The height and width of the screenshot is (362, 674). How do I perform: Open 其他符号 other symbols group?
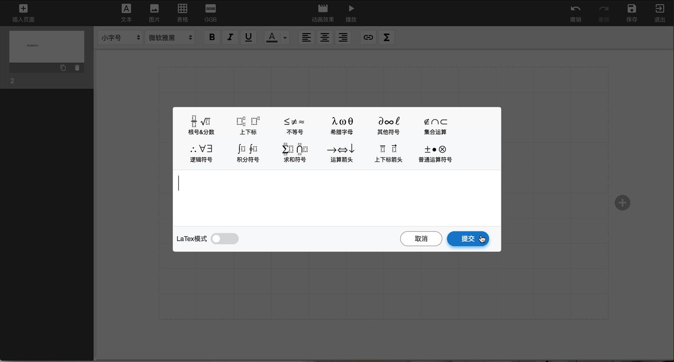click(388, 125)
